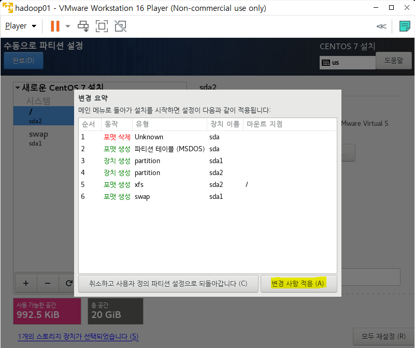Open 1개의 스토리지 장치가 선택되었습니다 link

(x=78, y=337)
